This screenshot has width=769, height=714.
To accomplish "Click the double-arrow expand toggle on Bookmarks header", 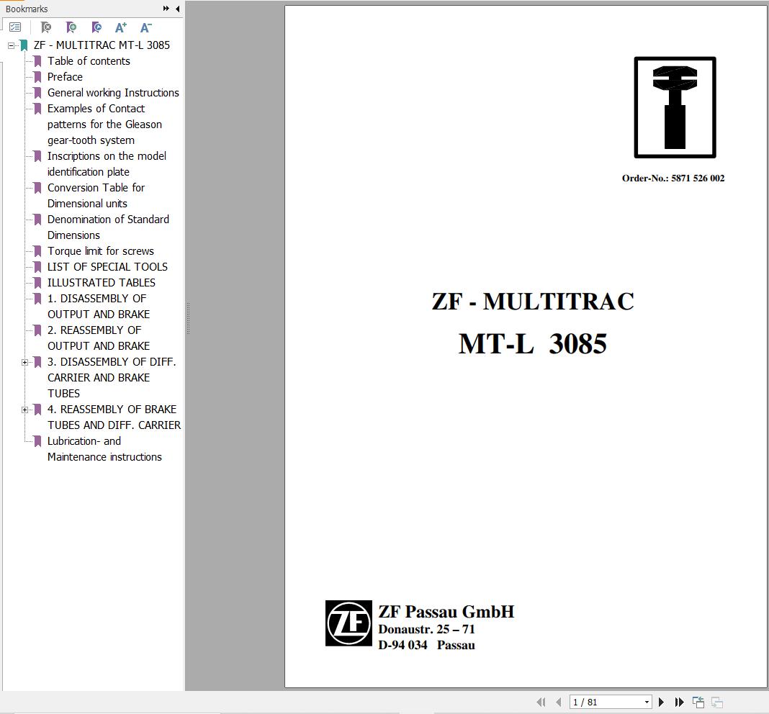I will pos(166,9).
